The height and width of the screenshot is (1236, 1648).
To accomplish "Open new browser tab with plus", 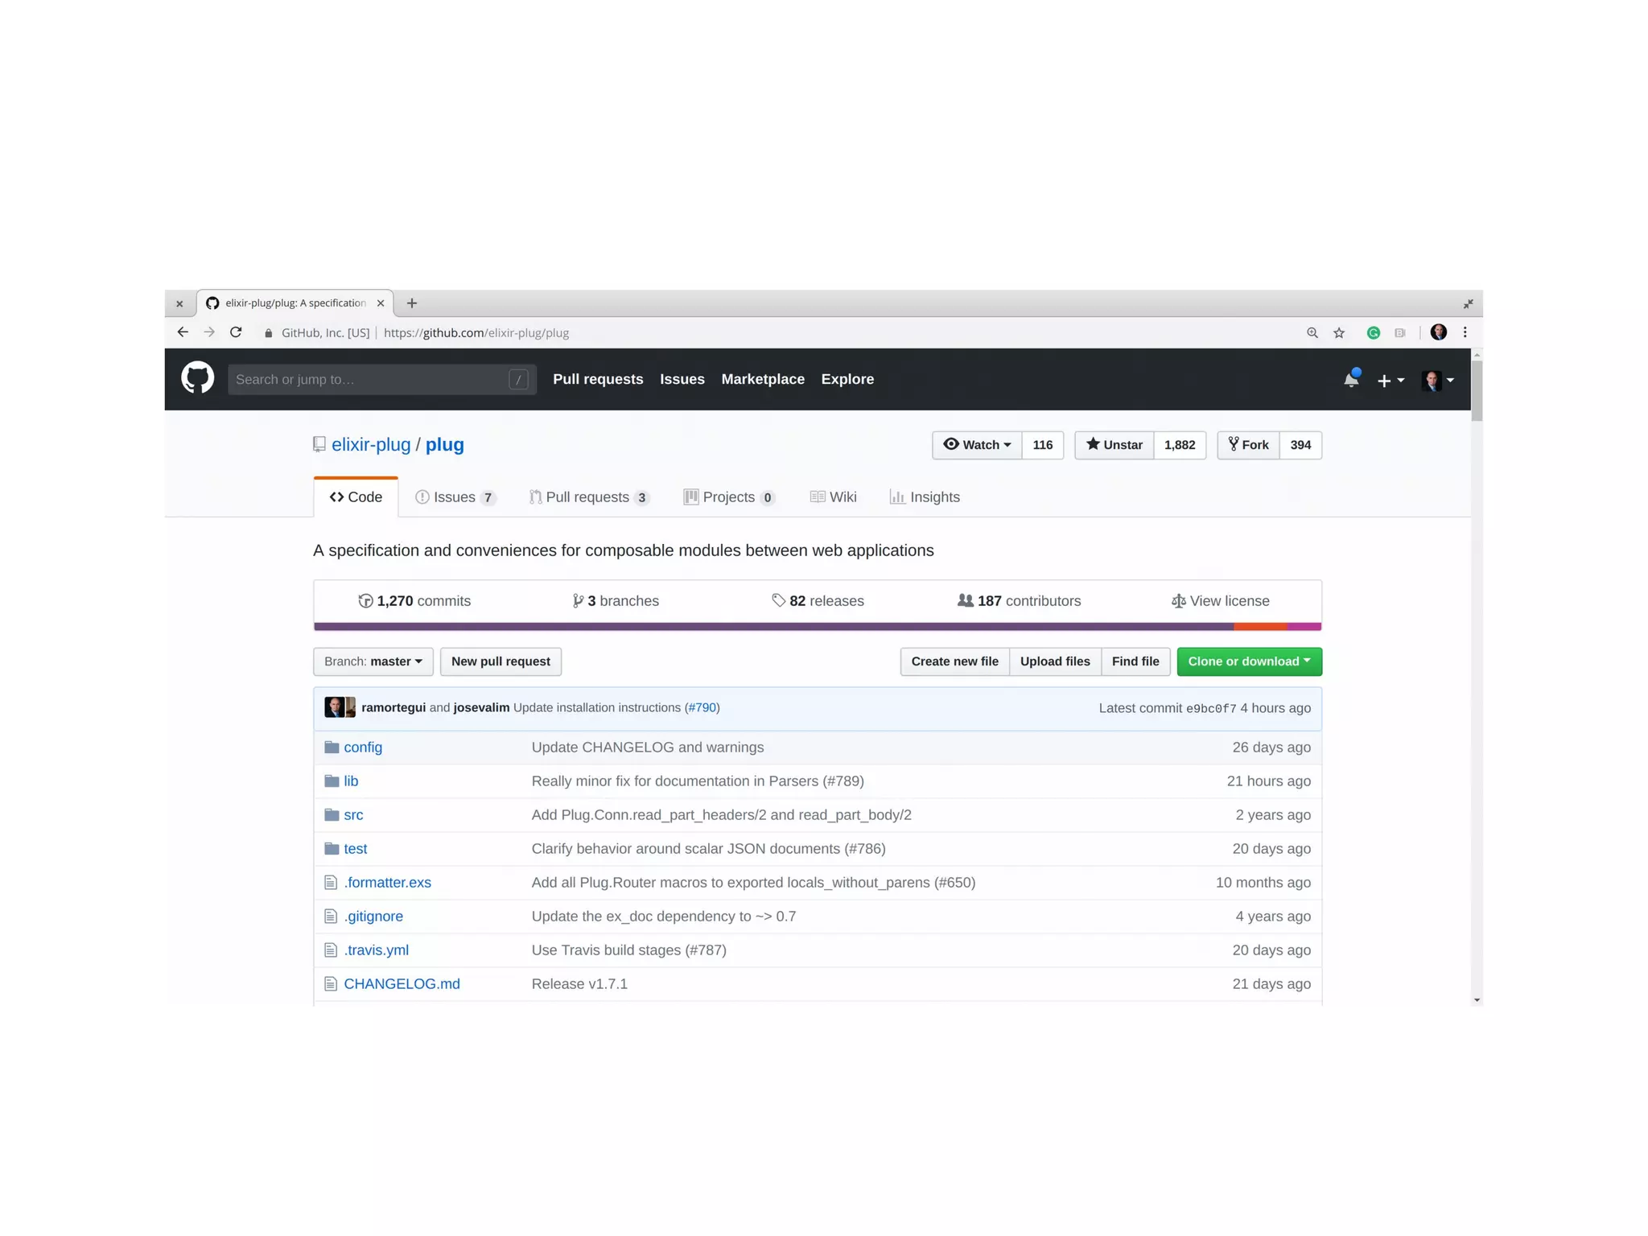I will click(x=412, y=303).
